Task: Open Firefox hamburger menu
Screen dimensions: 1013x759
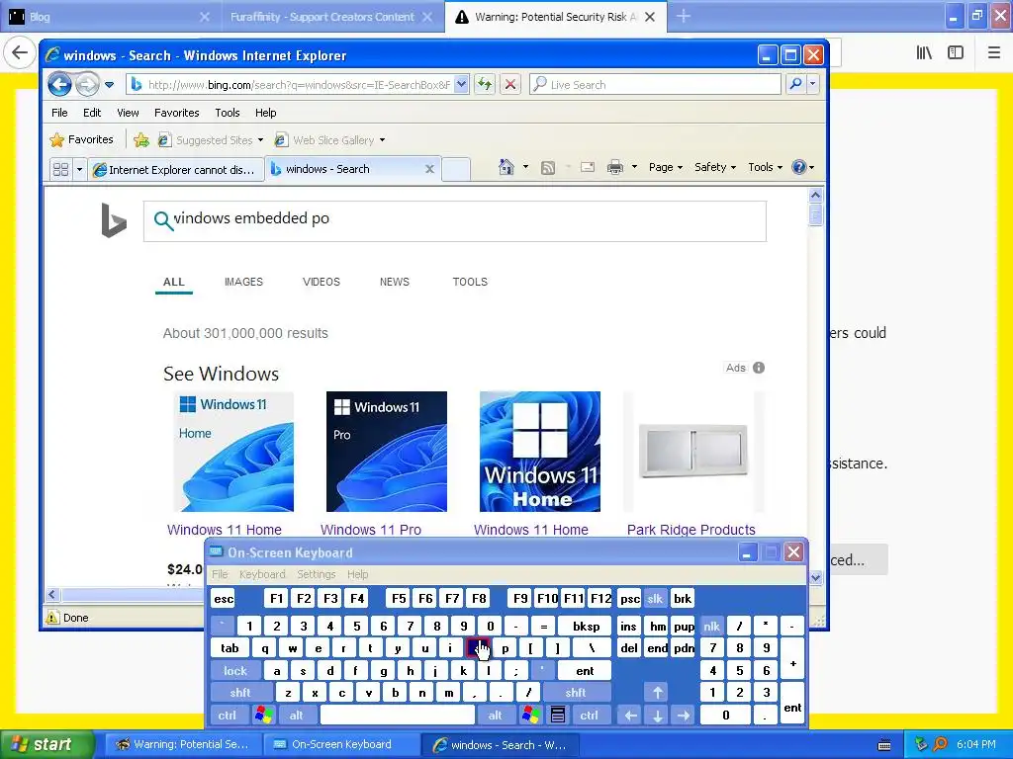Action: 994,53
